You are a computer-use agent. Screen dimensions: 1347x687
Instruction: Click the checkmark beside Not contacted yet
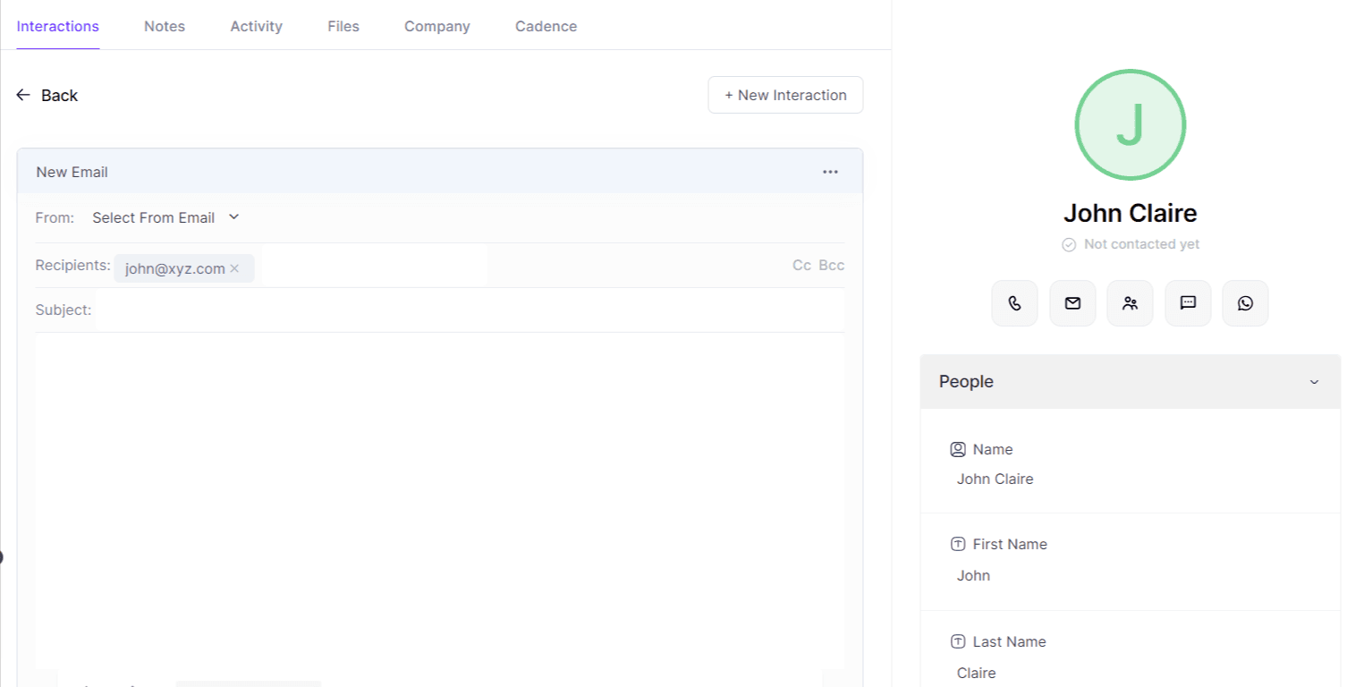coord(1069,243)
